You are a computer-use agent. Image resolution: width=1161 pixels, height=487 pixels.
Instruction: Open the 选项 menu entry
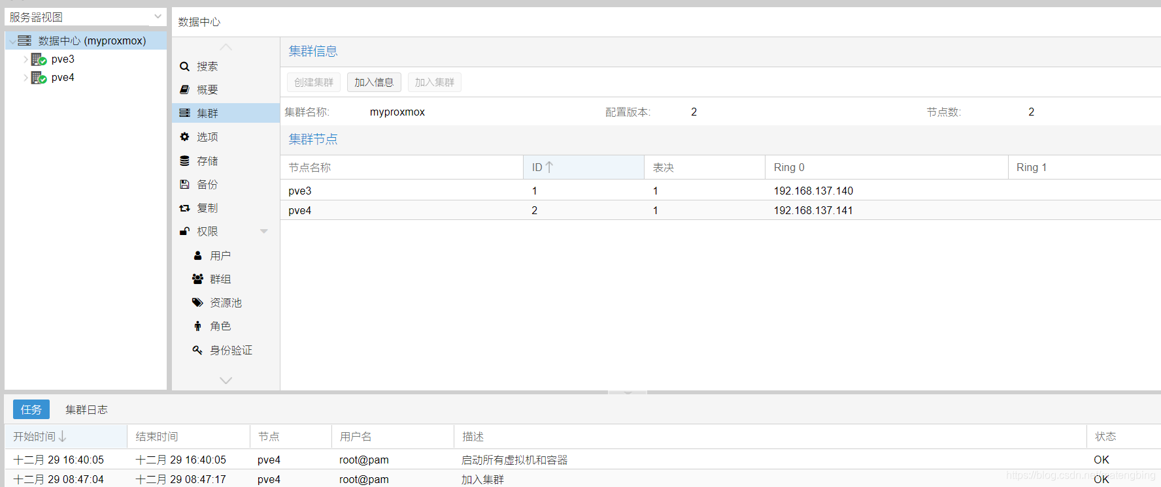226,137
